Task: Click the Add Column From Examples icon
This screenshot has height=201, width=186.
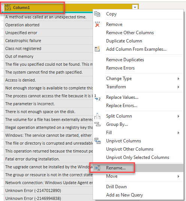Action: pyautogui.click(x=97, y=49)
